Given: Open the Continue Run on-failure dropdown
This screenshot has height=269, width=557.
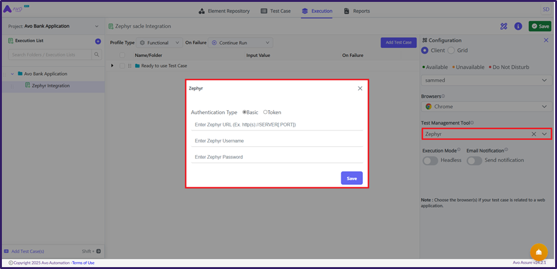Looking at the screenshot, I should pos(241,42).
